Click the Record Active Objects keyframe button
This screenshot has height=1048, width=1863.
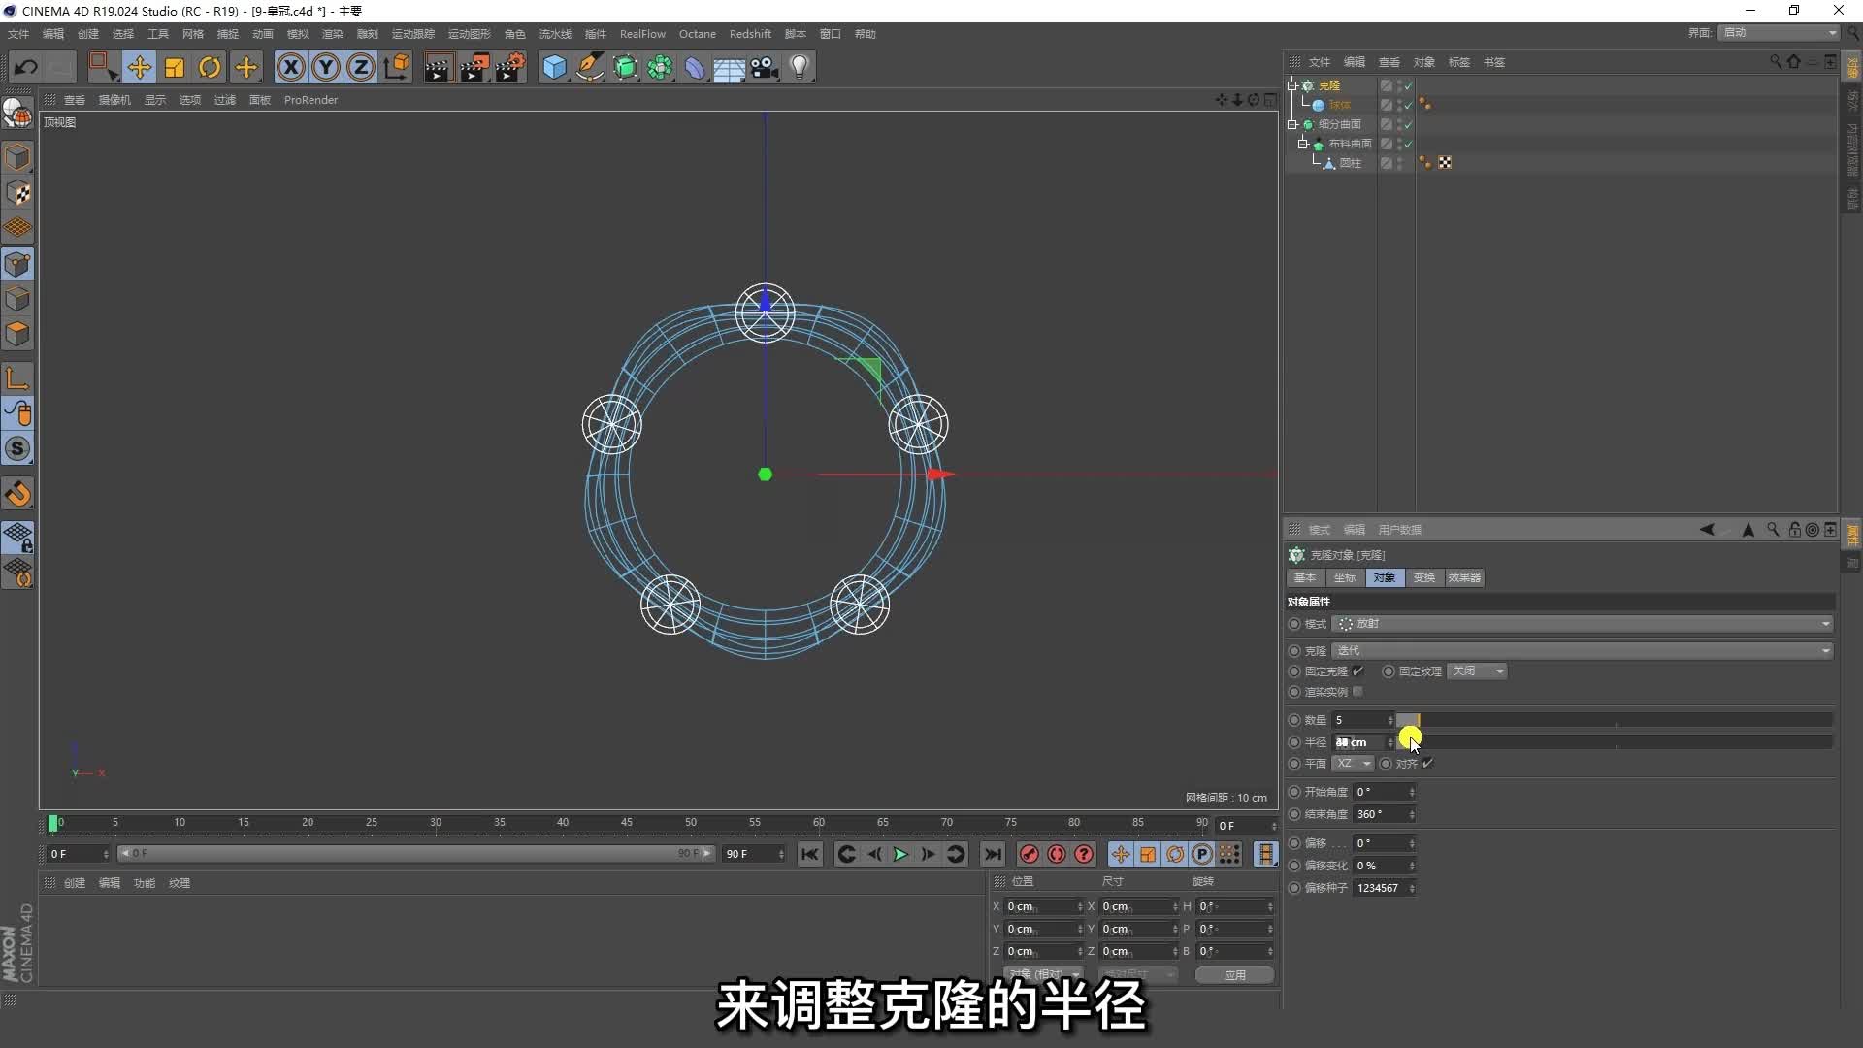pyautogui.click(x=1030, y=854)
